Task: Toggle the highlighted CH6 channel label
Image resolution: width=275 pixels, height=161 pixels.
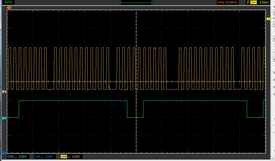Action: [64, 157]
